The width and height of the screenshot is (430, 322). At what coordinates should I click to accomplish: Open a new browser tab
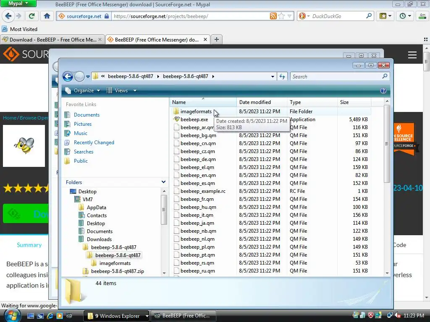[x=216, y=39]
